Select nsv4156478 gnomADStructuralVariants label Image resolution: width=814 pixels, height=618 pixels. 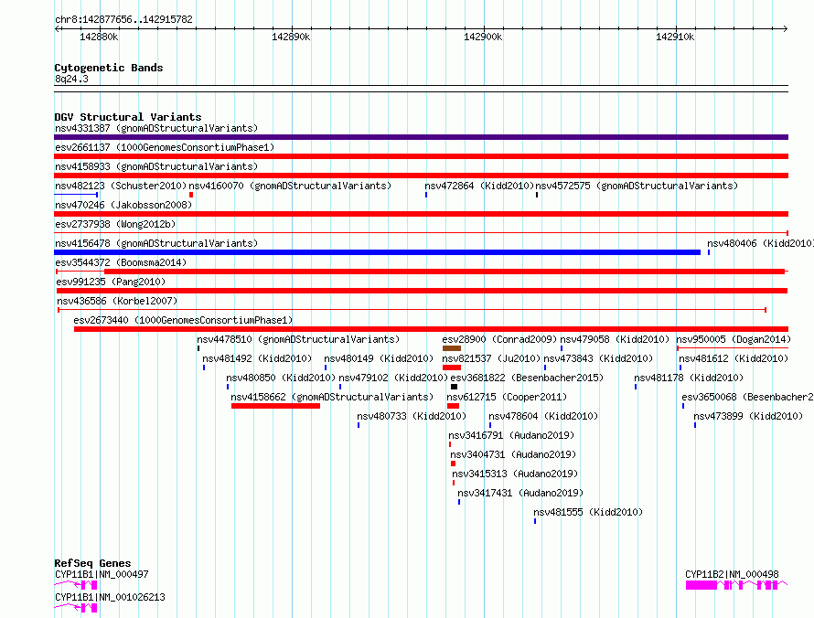pos(156,243)
